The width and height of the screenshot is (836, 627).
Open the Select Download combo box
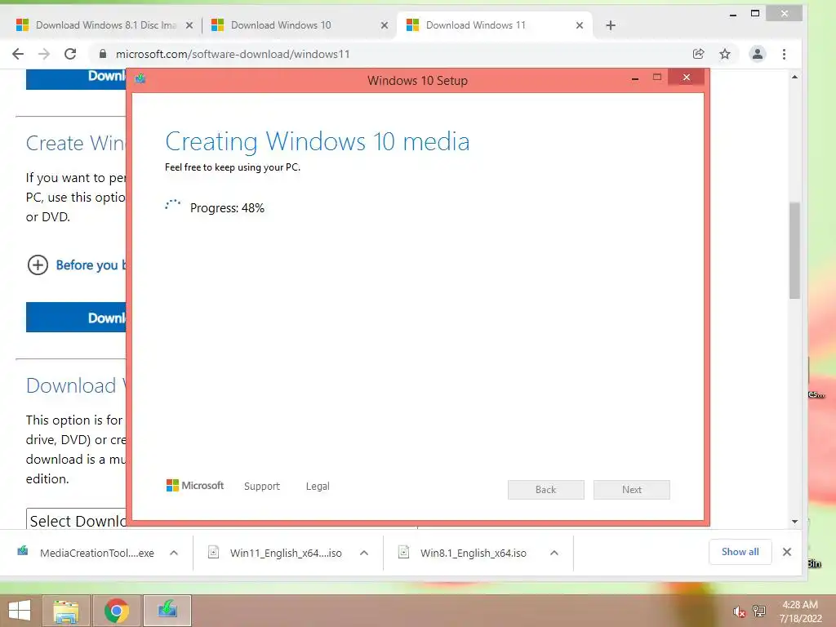pos(76,518)
